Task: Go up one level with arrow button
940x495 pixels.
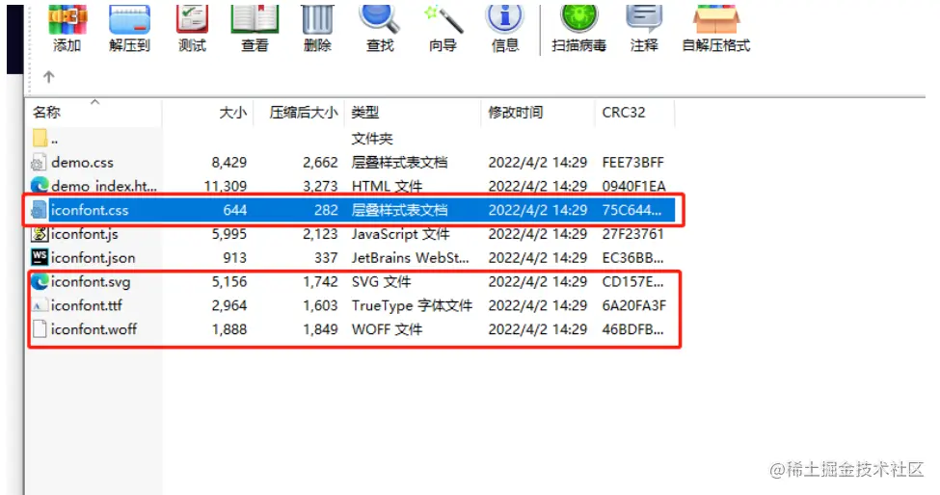Action: tap(48, 77)
